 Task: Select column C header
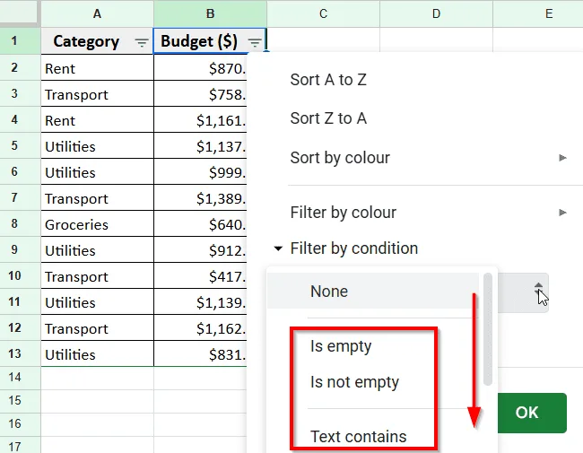point(323,13)
